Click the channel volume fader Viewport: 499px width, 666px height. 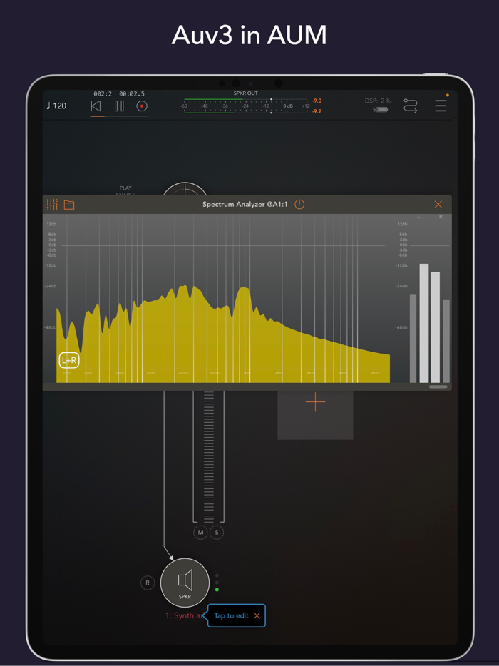[x=209, y=456]
